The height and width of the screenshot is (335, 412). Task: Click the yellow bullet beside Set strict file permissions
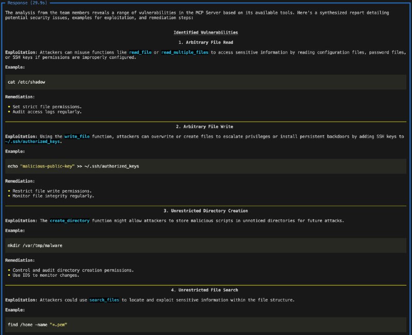coord(9,107)
